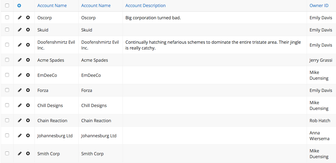Edit the Doofenshmirtz Evil Inc. row
Image resolution: width=336 pixels, height=163 pixels.
[x=20, y=45]
